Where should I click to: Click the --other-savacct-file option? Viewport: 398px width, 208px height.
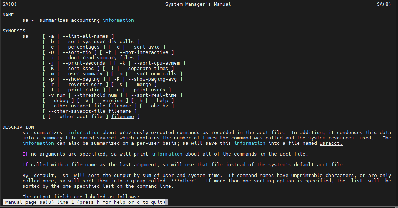point(77,111)
